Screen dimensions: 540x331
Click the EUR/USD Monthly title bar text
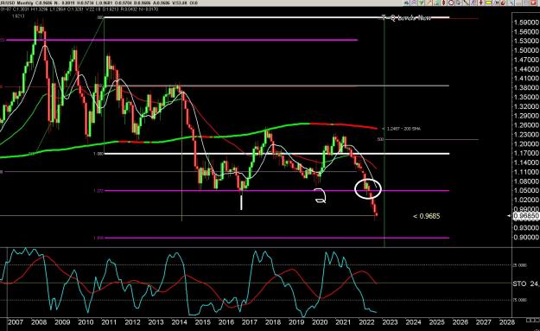16,3
